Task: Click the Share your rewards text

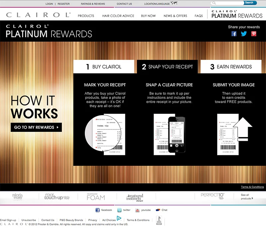Action: pyautogui.click(x=244, y=27)
